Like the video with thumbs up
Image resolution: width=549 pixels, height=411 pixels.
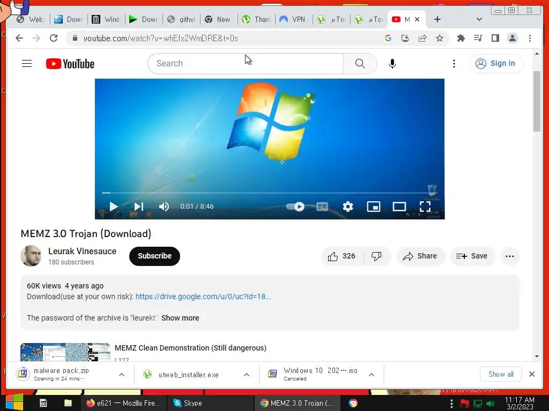click(342, 256)
